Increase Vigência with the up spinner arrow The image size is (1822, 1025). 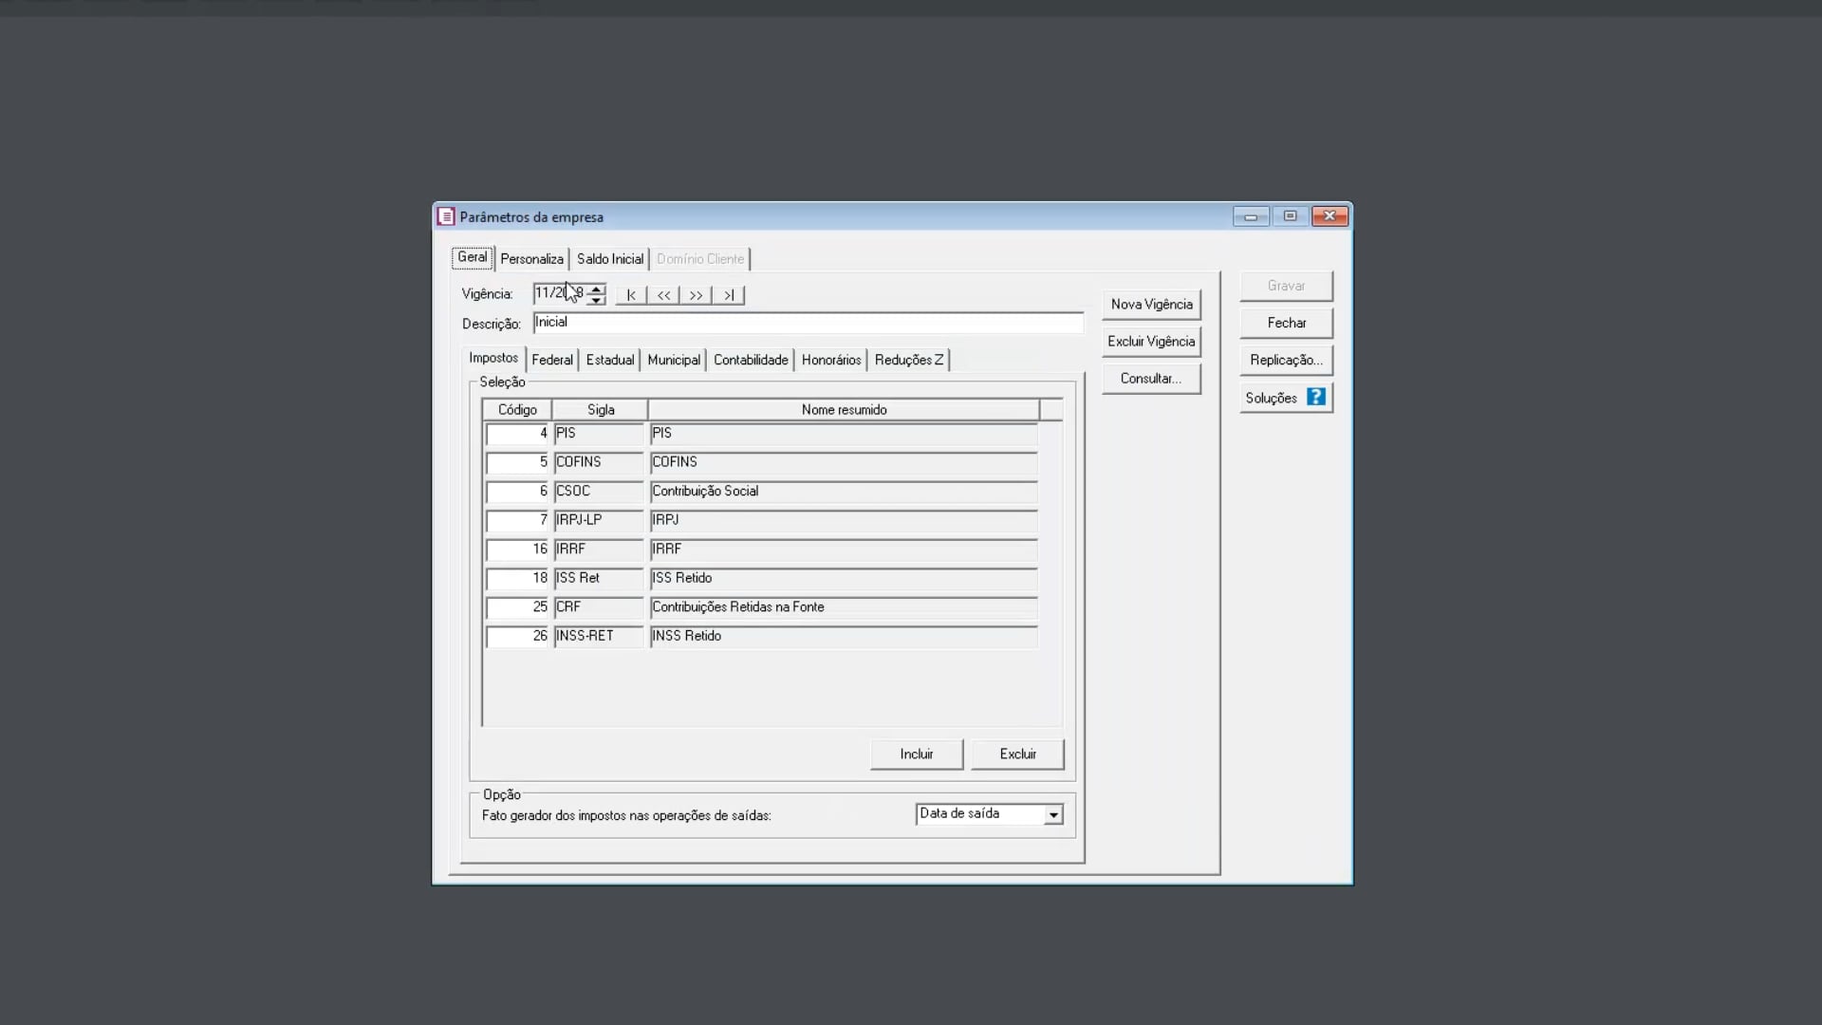[596, 289]
